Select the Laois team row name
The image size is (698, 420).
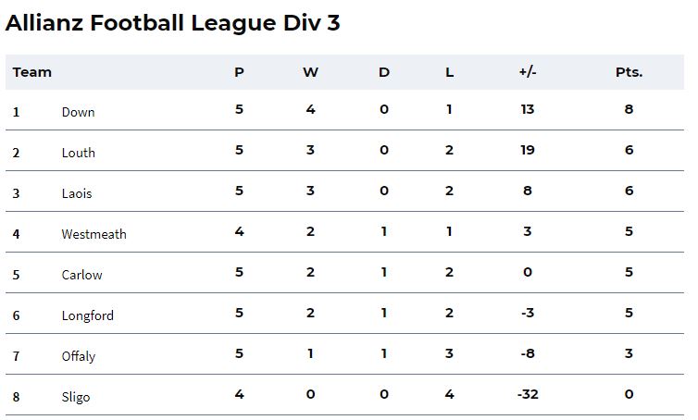tap(77, 193)
